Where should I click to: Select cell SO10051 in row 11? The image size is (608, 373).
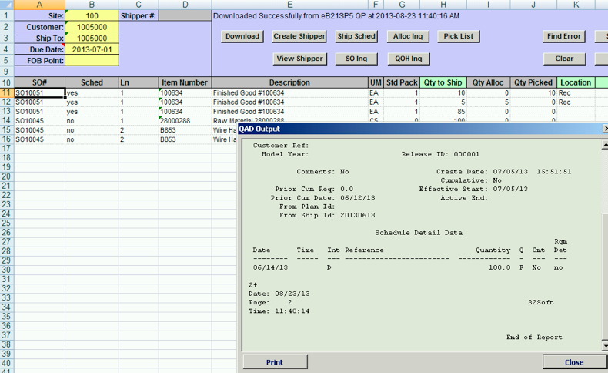[39, 93]
